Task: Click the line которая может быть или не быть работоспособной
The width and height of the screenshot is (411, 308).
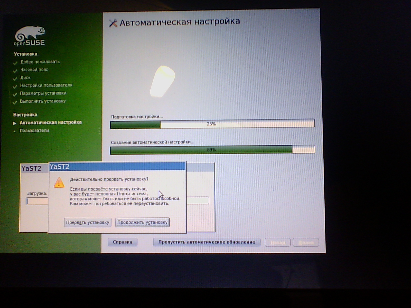Action: [125, 199]
